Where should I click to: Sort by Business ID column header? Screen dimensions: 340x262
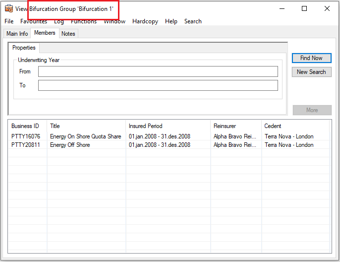[25, 126]
